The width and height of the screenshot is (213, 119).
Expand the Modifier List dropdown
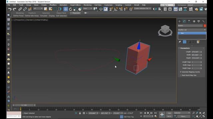click(x=192, y=30)
